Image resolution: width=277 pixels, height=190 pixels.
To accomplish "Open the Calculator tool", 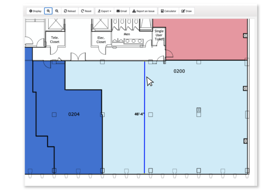I will coord(168,11).
